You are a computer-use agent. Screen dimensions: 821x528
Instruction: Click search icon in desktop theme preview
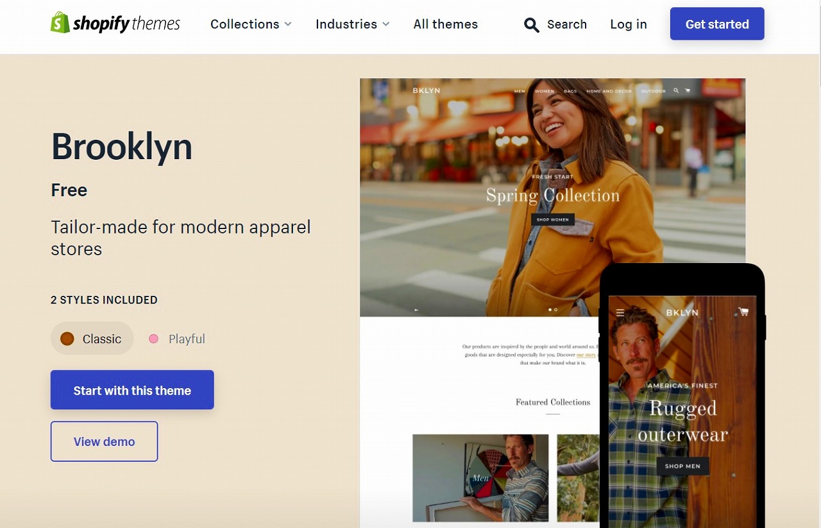point(676,91)
